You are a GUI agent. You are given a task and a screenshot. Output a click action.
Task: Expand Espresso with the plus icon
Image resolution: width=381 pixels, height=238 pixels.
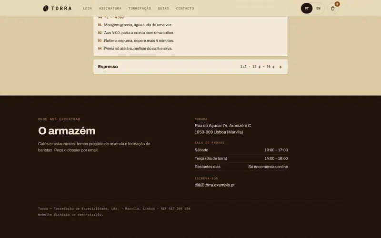pyautogui.click(x=281, y=67)
